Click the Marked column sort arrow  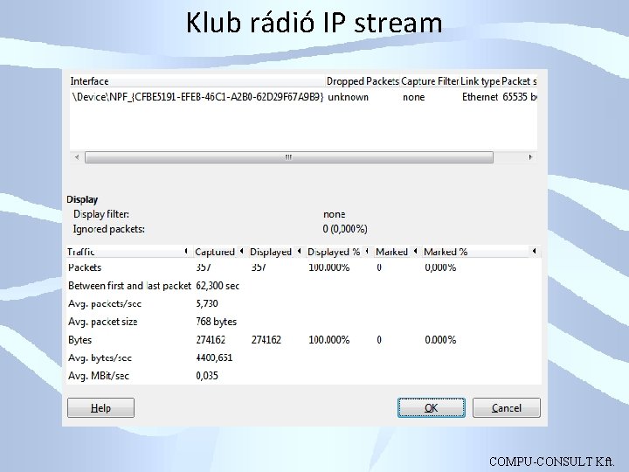tap(415, 251)
